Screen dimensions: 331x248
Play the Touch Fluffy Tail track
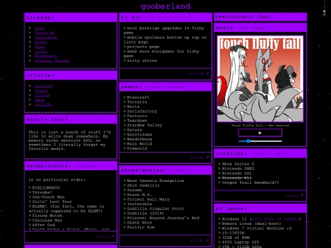260,133
